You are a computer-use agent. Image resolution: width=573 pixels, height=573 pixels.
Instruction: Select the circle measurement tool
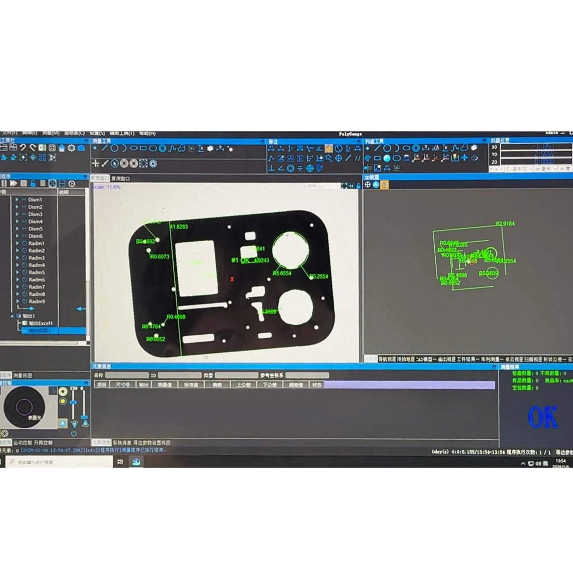tap(114, 148)
